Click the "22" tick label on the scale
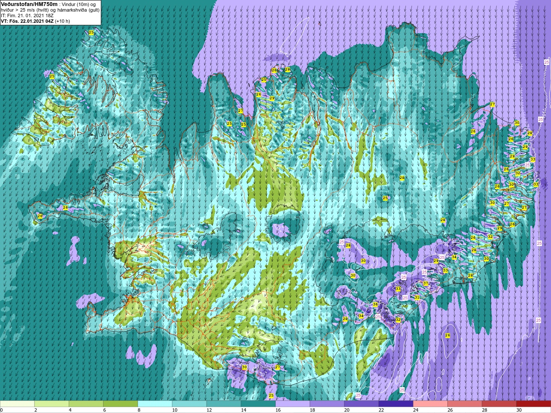Image resolution: width=551 pixels, height=413 pixels. 381,410
